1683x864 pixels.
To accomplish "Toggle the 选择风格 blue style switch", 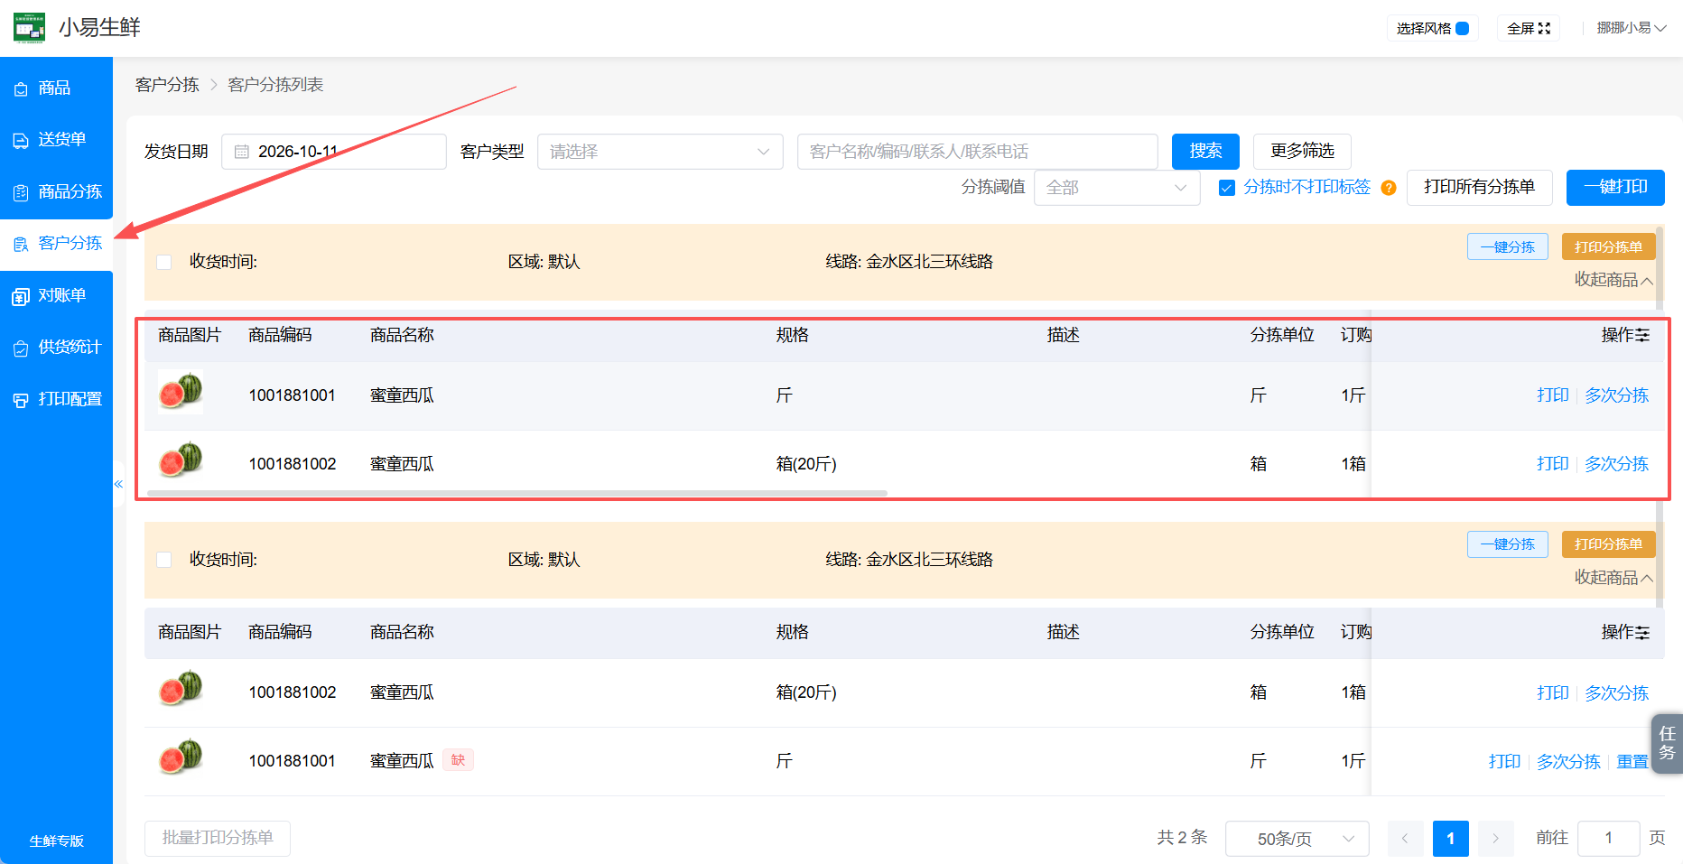I will coord(1463,28).
